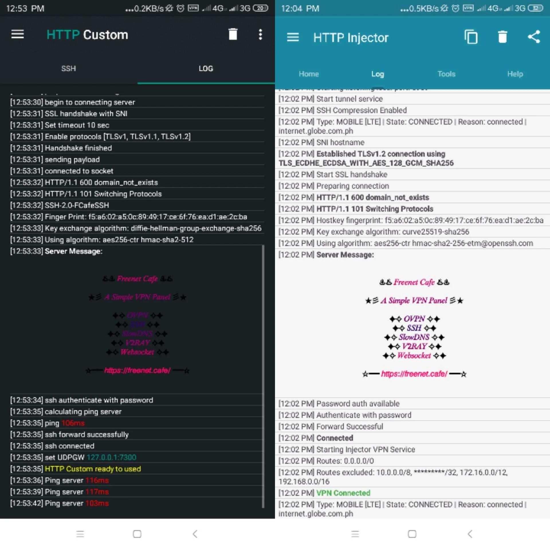Tap 'Preparing connection' log line
Viewport: 550px width, 550px height.
tap(412, 186)
